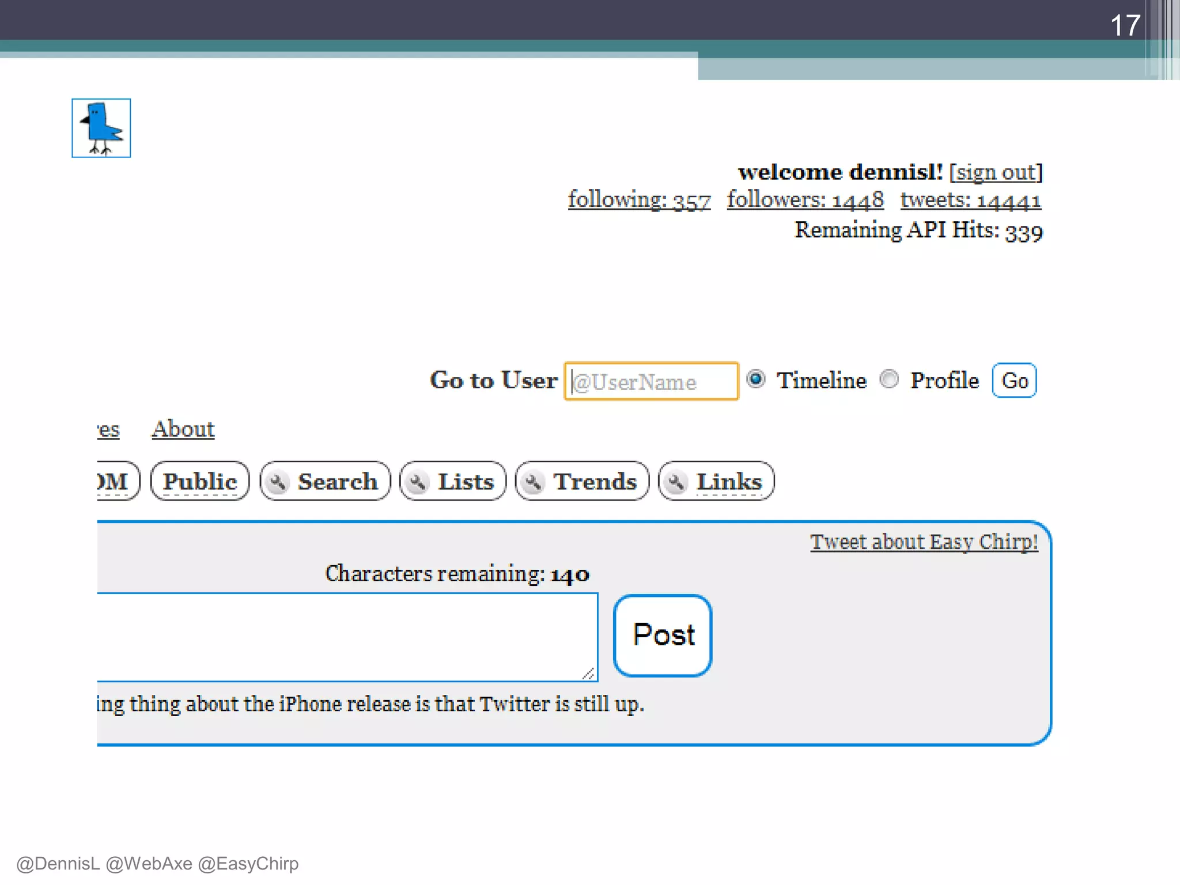Click the wrench icon on Links tab

[x=676, y=482]
